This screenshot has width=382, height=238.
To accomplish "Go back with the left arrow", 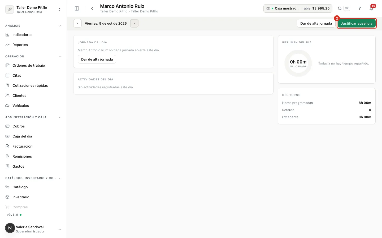I will pos(92,8).
